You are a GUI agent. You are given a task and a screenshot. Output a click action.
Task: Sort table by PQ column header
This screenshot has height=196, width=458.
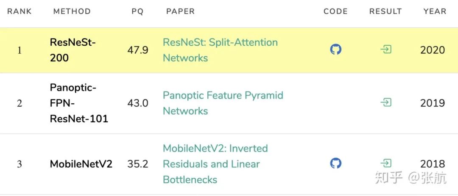coord(137,11)
